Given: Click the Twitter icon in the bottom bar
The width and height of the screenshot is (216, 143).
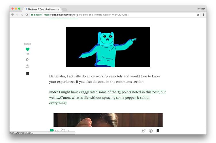Looking at the screenshot, I should (x=144, y=131).
